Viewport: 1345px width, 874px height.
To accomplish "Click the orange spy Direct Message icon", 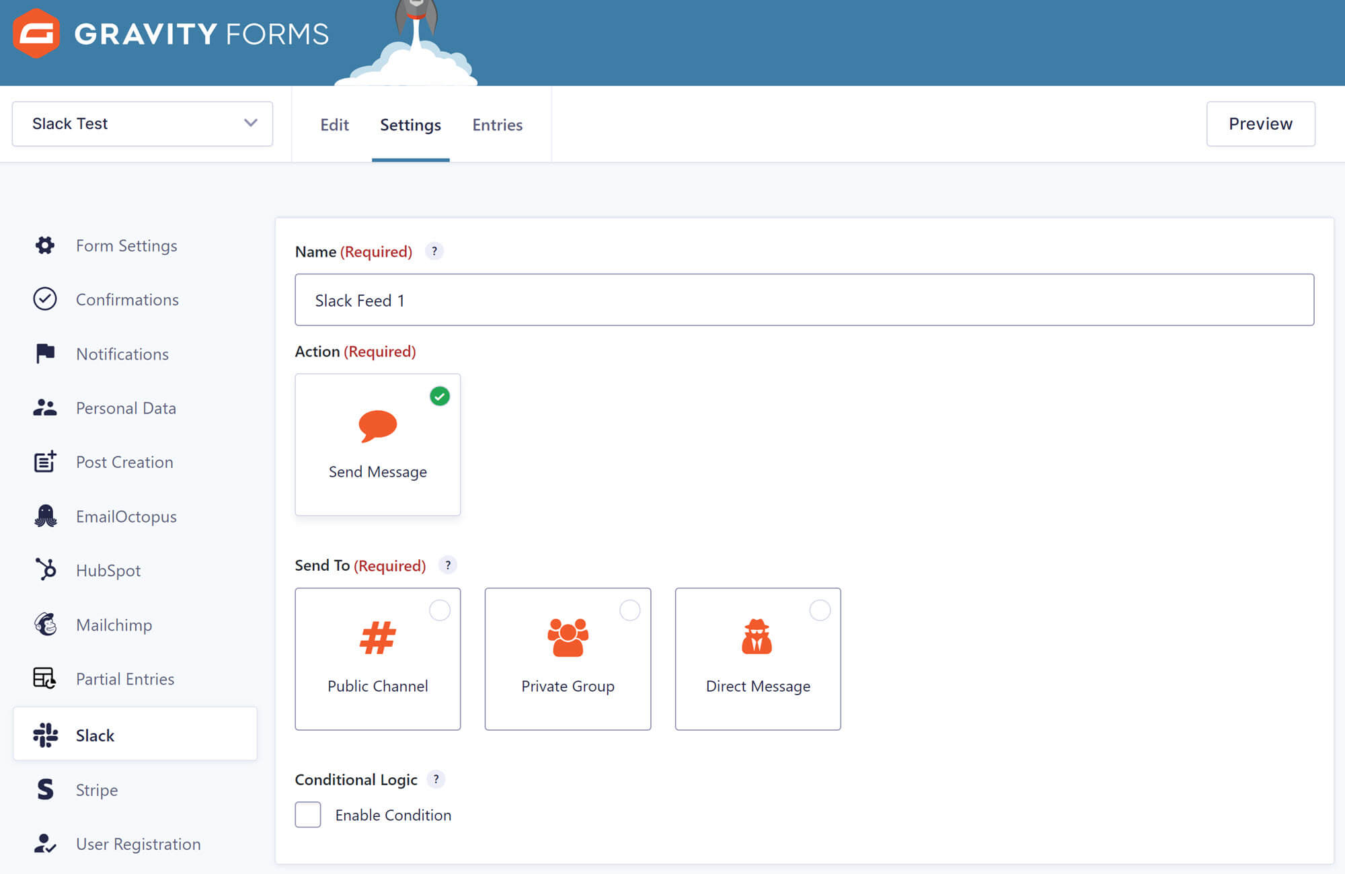I will click(757, 637).
